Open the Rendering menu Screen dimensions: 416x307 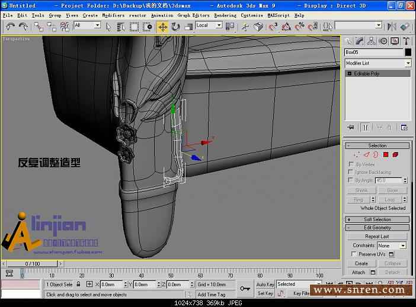(x=225, y=15)
